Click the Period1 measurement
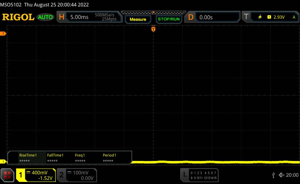 pyautogui.click(x=109, y=158)
